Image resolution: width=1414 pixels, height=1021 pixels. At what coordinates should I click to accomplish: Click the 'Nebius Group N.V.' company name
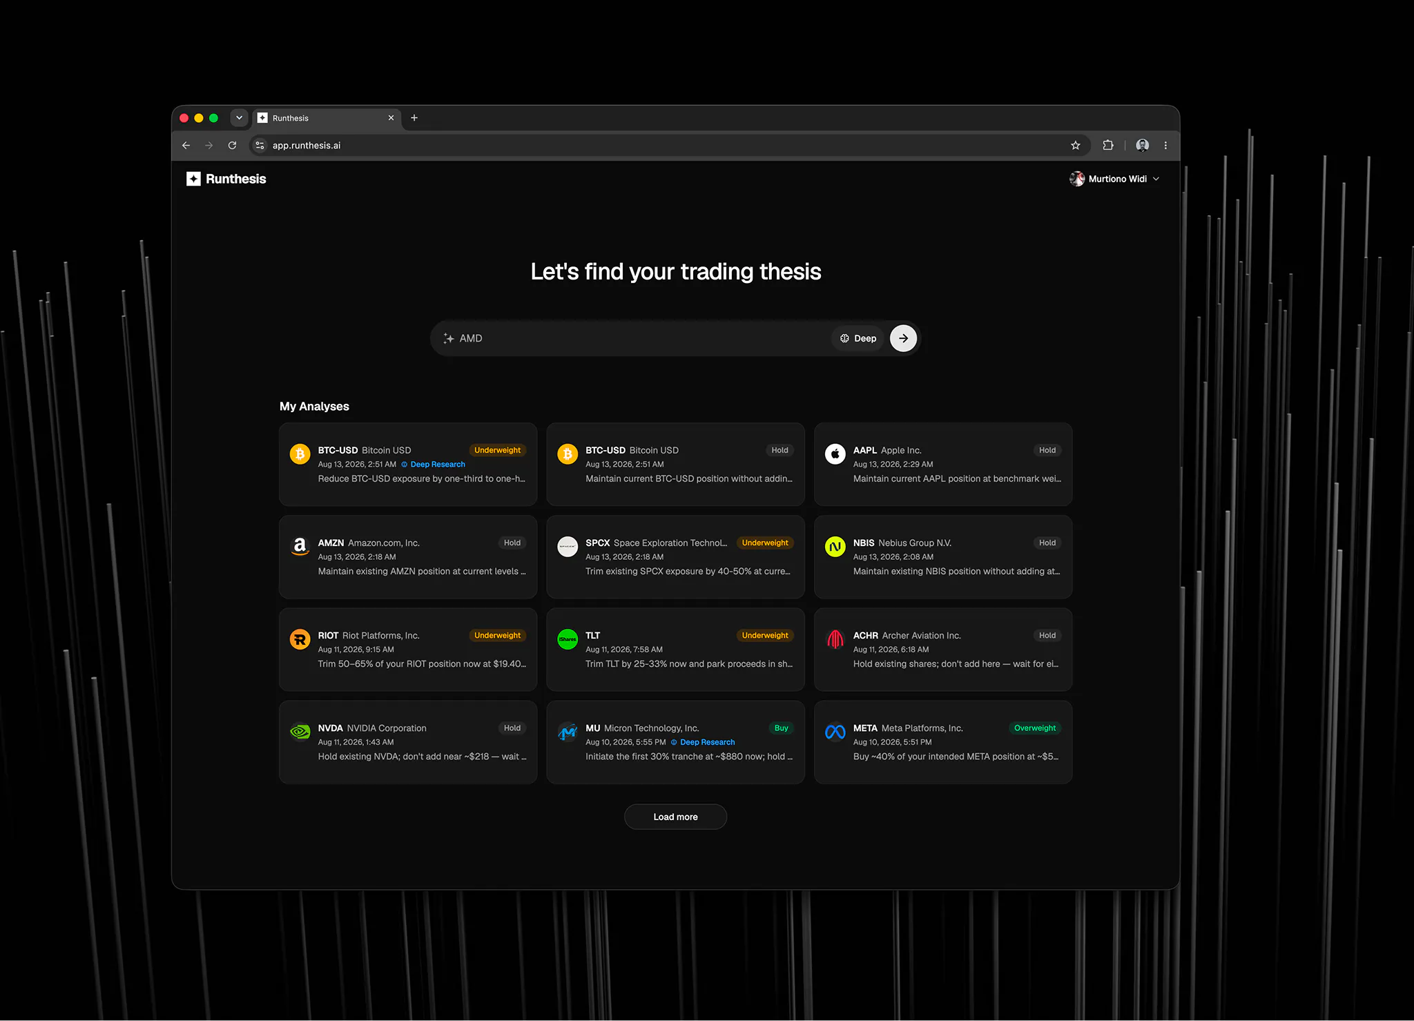pyautogui.click(x=915, y=543)
